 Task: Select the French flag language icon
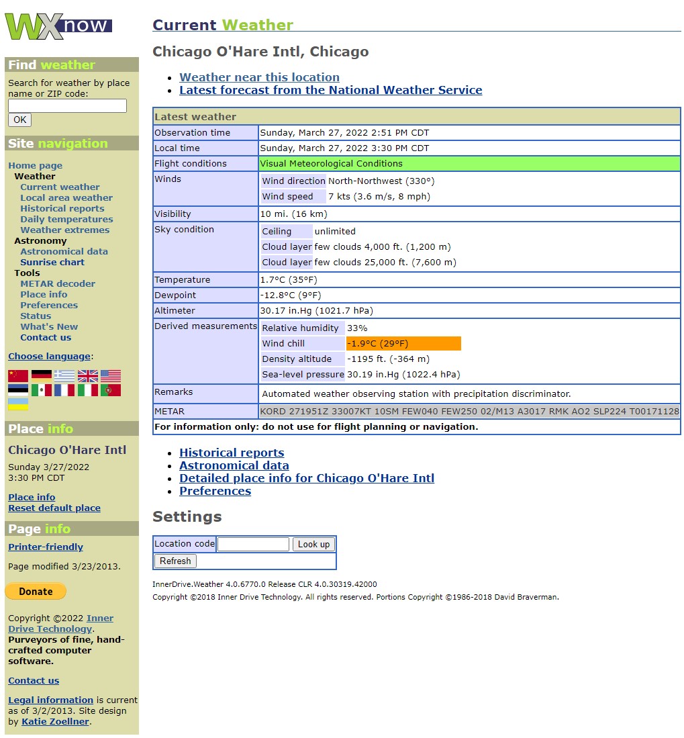[x=64, y=390]
